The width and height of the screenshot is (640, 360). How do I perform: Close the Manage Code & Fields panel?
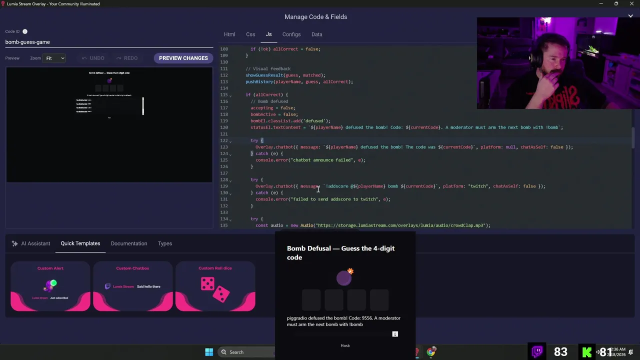[630, 16]
